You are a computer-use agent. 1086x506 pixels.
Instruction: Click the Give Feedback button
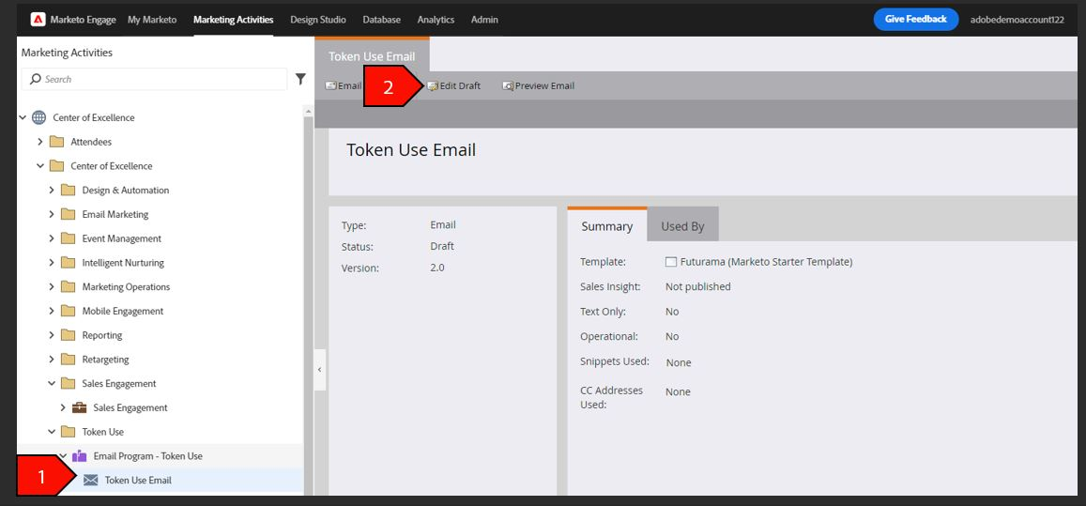click(915, 20)
